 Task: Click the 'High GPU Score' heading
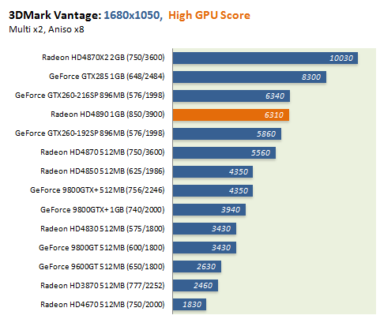pyautogui.click(x=209, y=15)
